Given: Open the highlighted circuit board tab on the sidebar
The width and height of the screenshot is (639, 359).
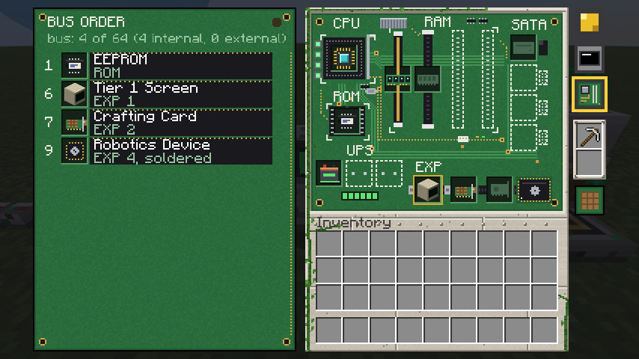Looking at the screenshot, I should (x=590, y=94).
